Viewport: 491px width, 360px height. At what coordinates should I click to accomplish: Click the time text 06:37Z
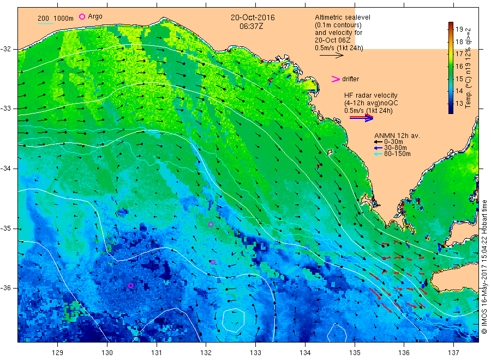251,26
